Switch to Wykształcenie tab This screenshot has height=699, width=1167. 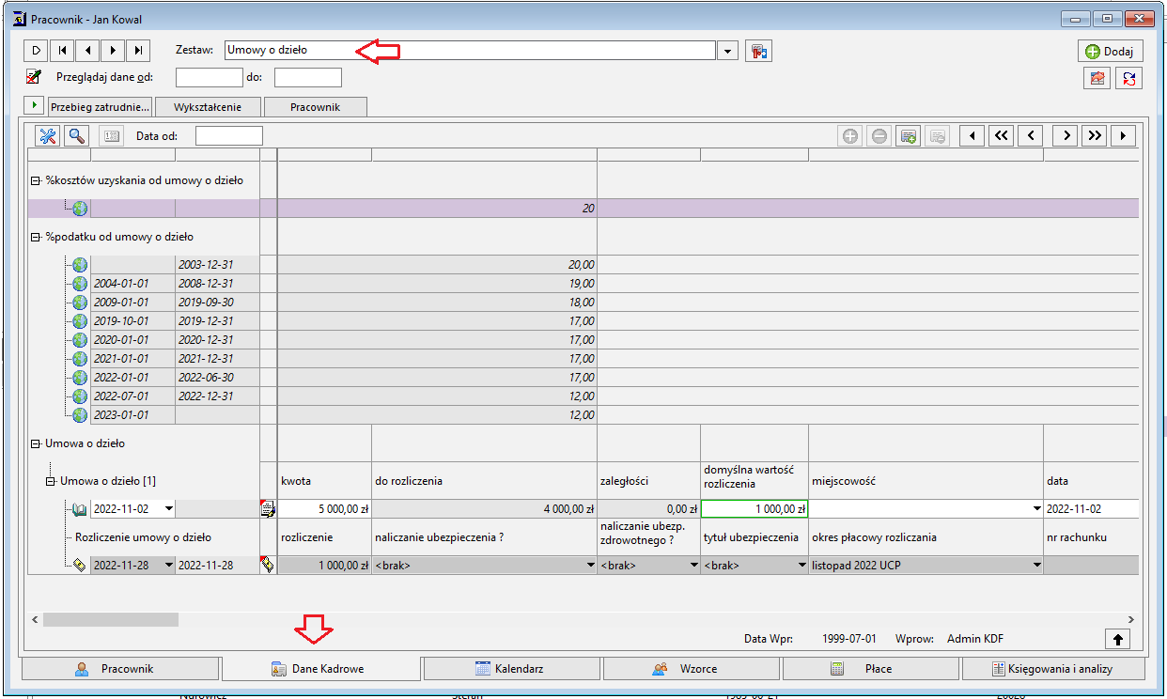point(208,107)
